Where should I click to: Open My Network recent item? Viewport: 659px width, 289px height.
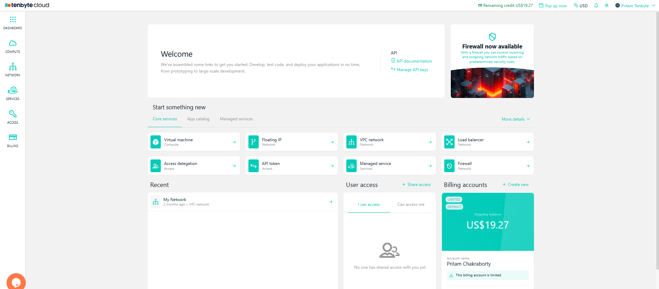(x=243, y=202)
